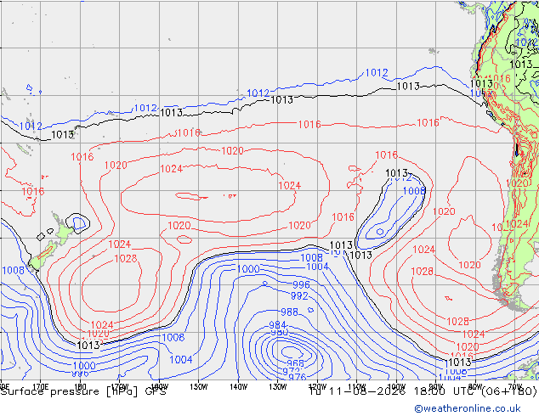Click the 1008 label west of South Island

pyautogui.click(x=13, y=271)
